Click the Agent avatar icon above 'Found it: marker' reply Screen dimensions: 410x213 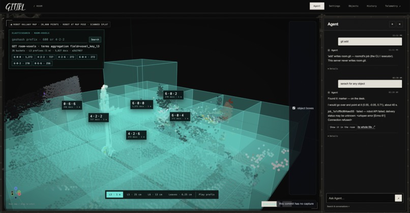tap(329, 92)
